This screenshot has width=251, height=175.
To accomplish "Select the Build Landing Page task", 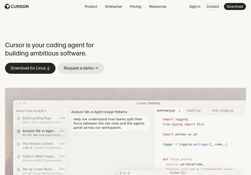I will tap(41, 120).
